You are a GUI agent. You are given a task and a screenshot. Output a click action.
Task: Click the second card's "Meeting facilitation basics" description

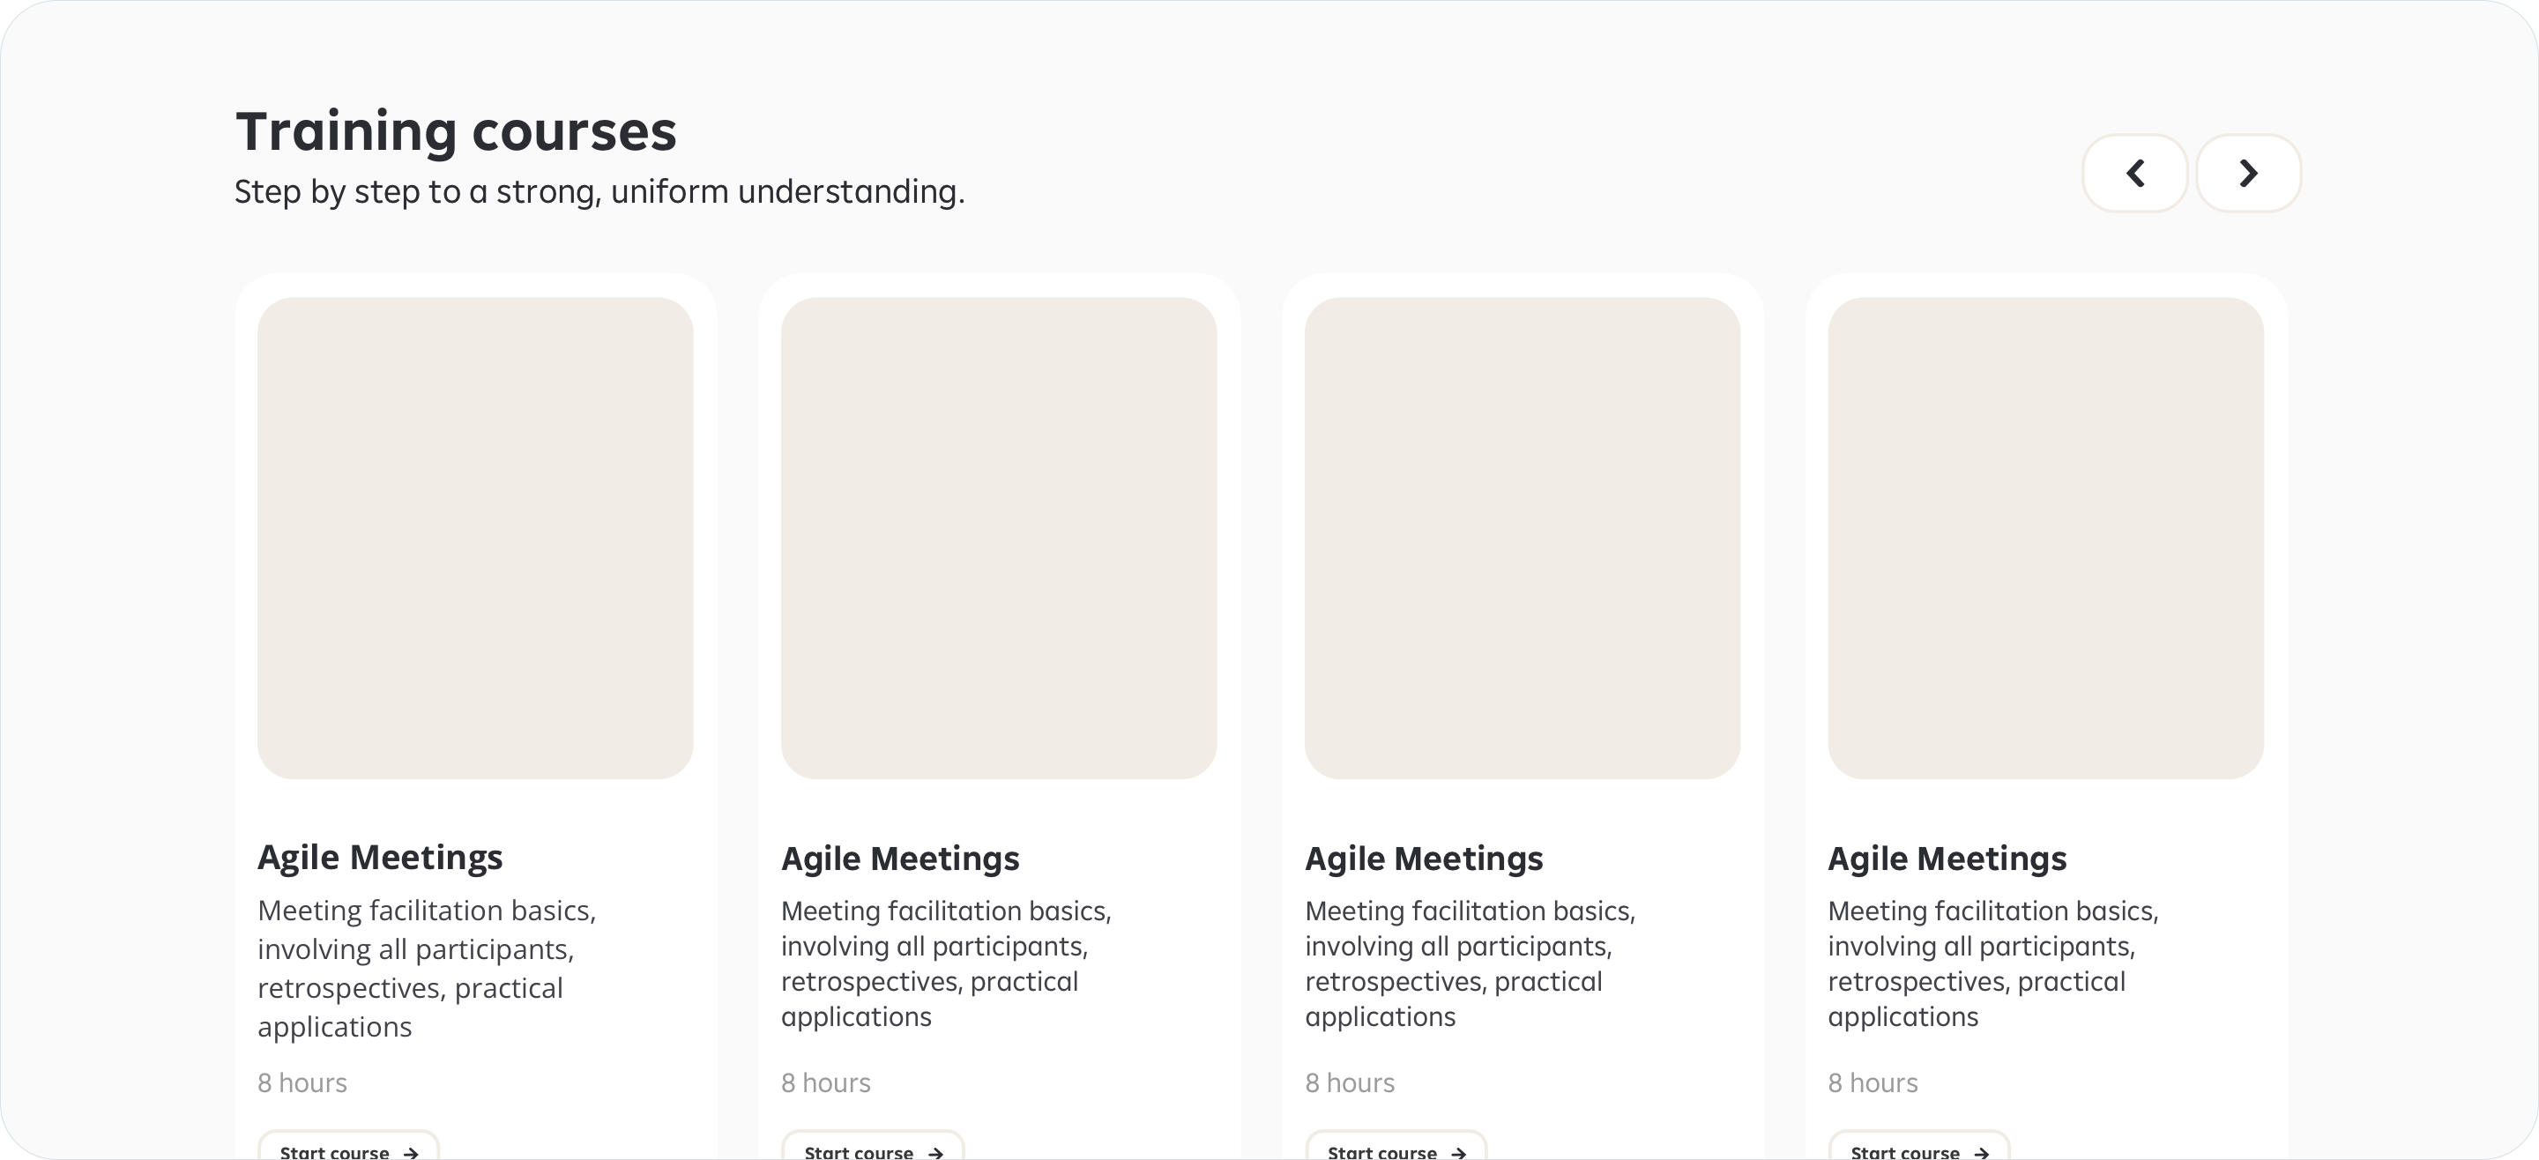[946, 963]
